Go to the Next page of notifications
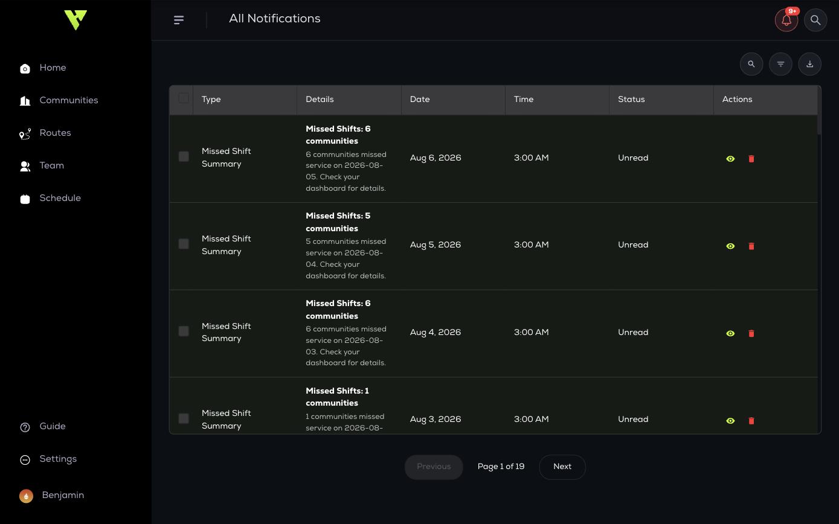The height and width of the screenshot is (524, 839). (x=562, y=467)
